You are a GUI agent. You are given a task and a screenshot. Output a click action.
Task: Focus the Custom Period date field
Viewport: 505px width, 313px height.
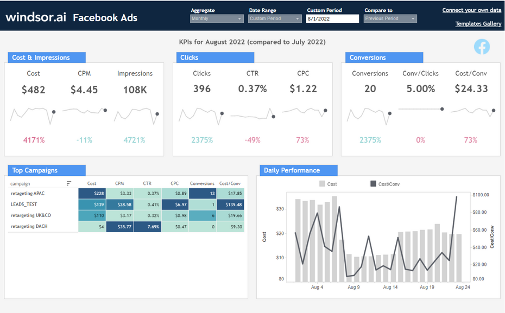click(x=332, y=18)
